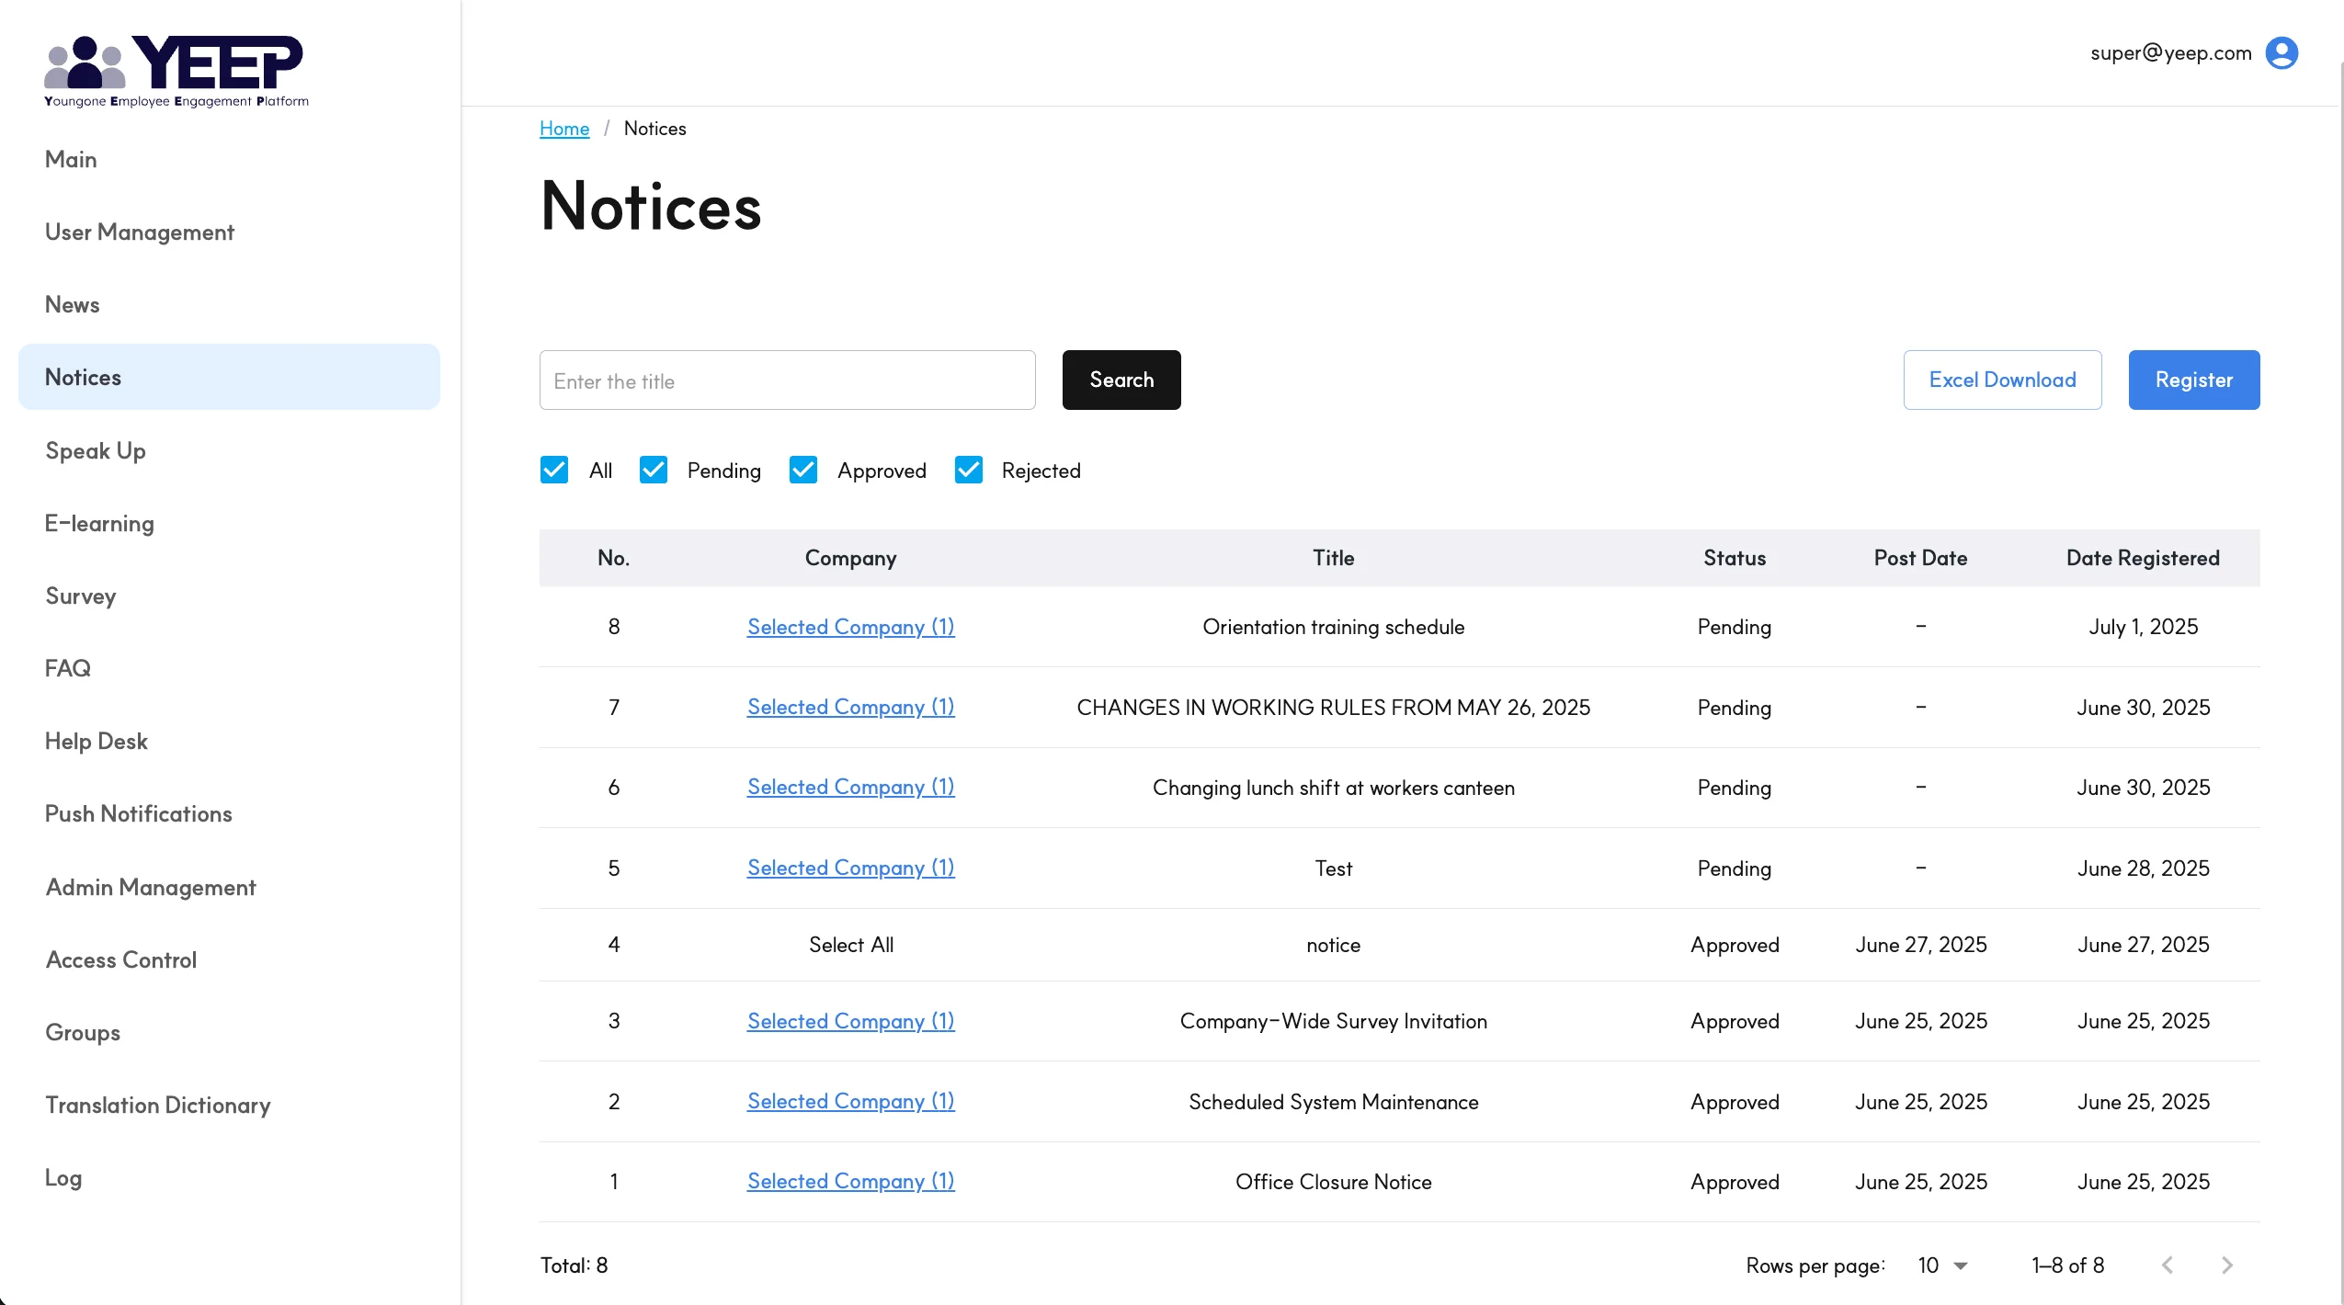Open the User Management menu
The width and height of the screenshot is (2344, 1305).
(x=140, y=233)
